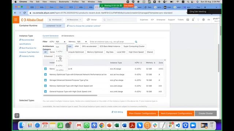Switch to the Current Generation tab
The width and height of the screenshot is (234, 131).
(x=50, y=36)
